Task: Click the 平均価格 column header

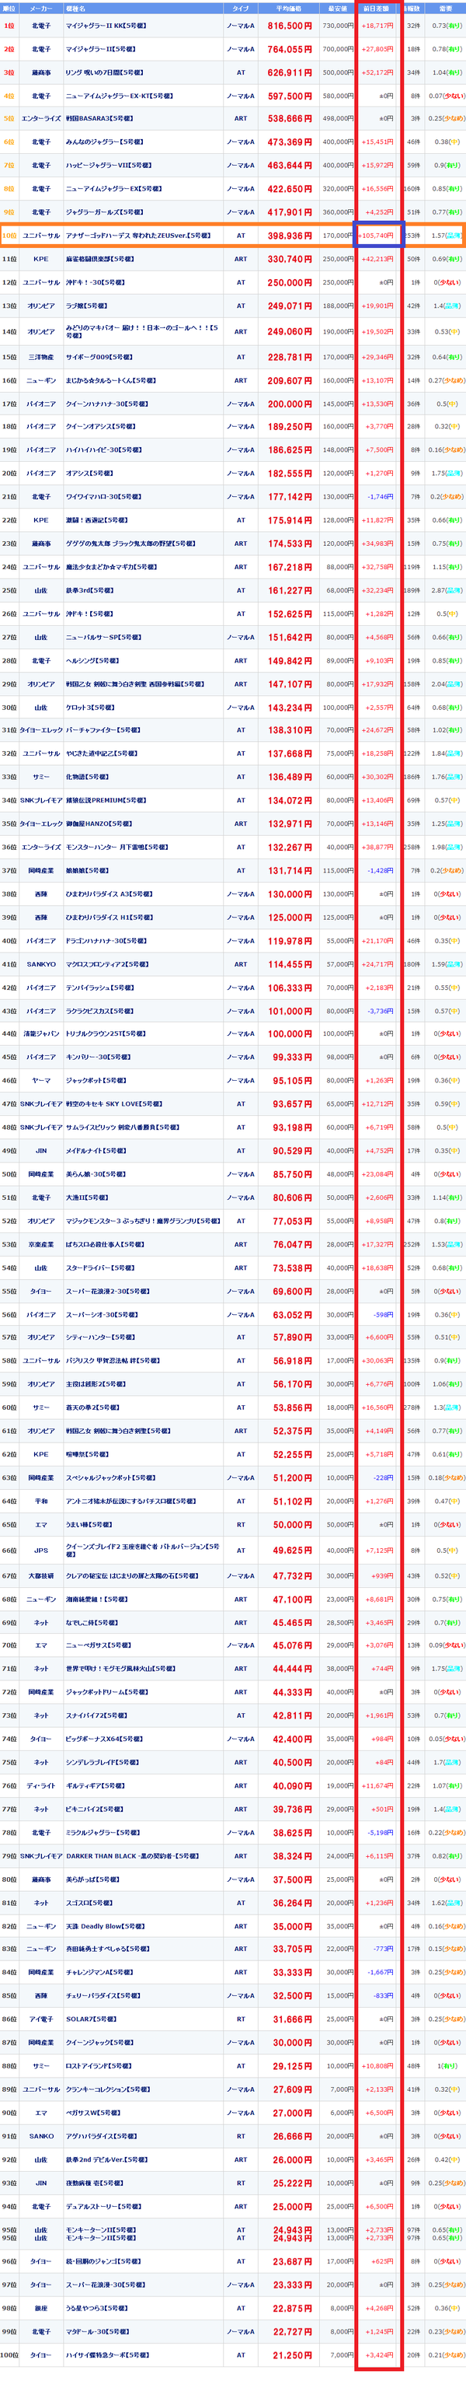Action: coord(289,8)
